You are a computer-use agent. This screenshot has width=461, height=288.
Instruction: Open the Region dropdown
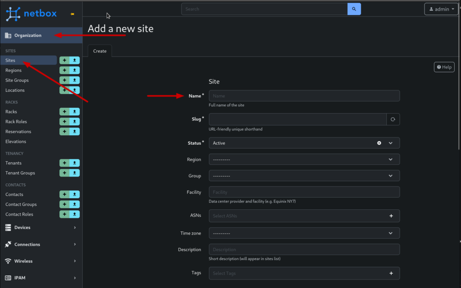[x=304, y=160]
